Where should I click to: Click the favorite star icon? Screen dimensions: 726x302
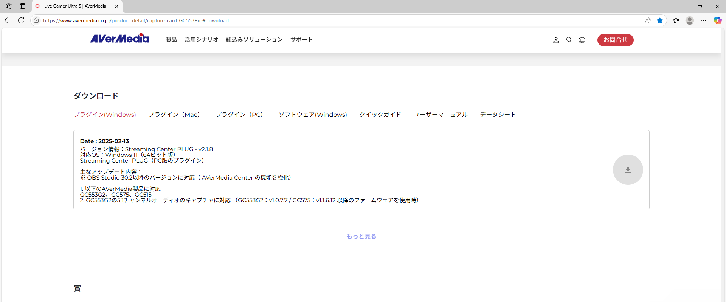pyautogui.click(x=660, y=20)
